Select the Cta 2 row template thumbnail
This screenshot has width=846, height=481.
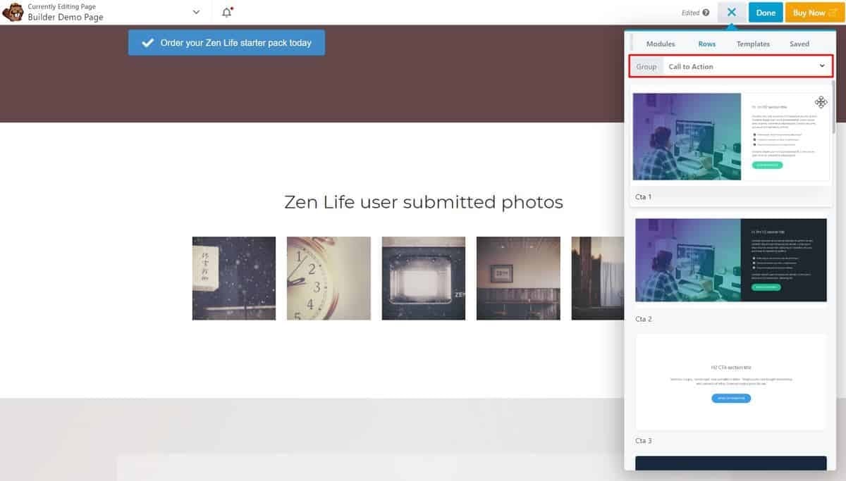pyautogui.click(x=731, y=260)
